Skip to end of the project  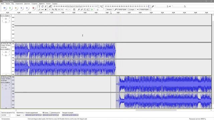click(x=27, y=8)
